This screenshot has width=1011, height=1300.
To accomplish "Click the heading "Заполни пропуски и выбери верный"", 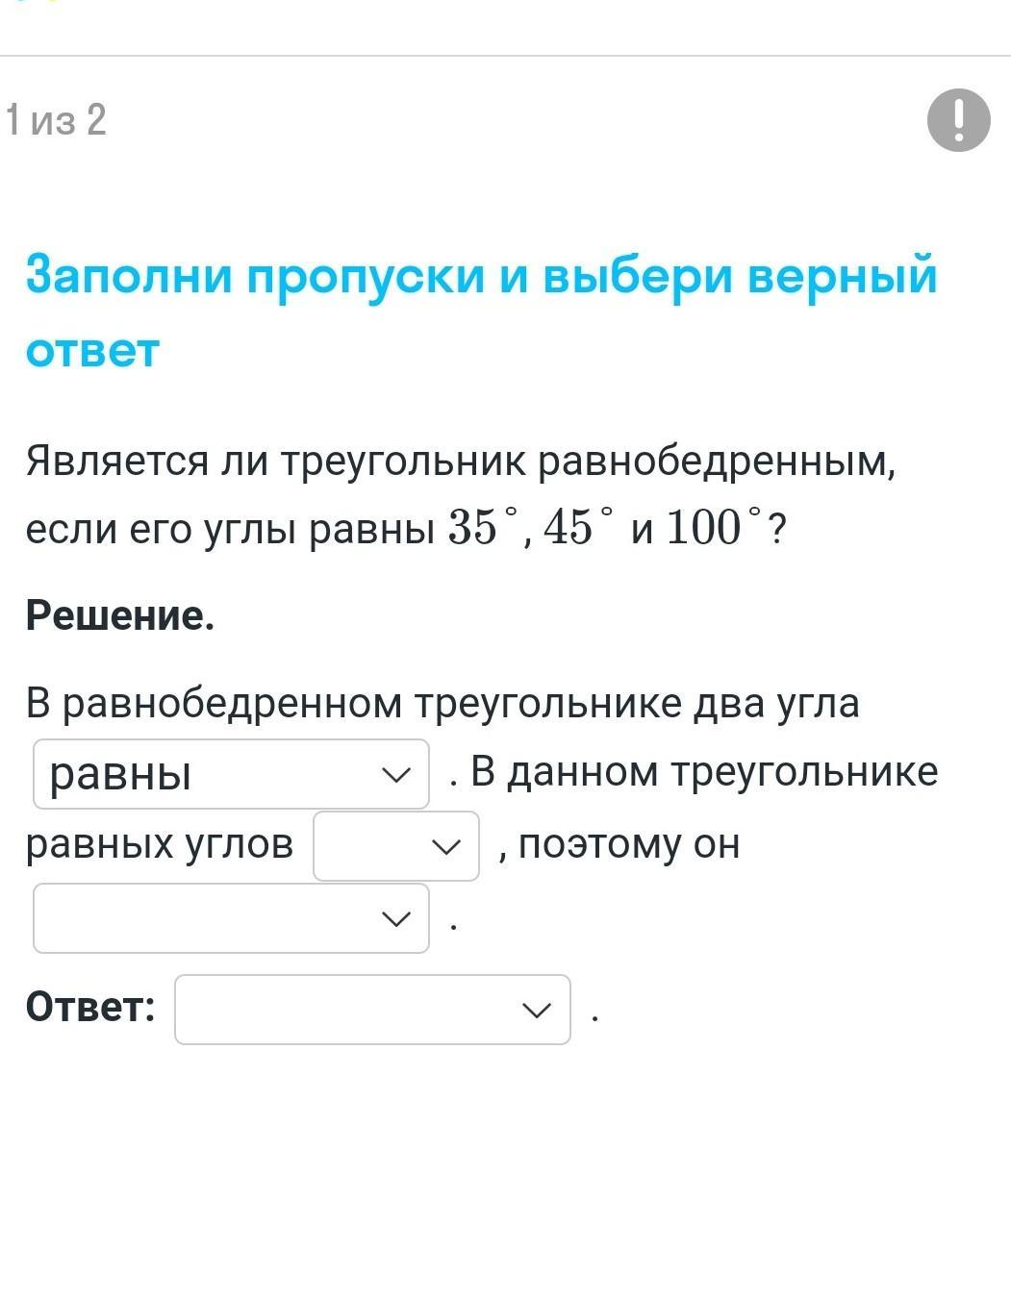I will click(x=481, y=275).
